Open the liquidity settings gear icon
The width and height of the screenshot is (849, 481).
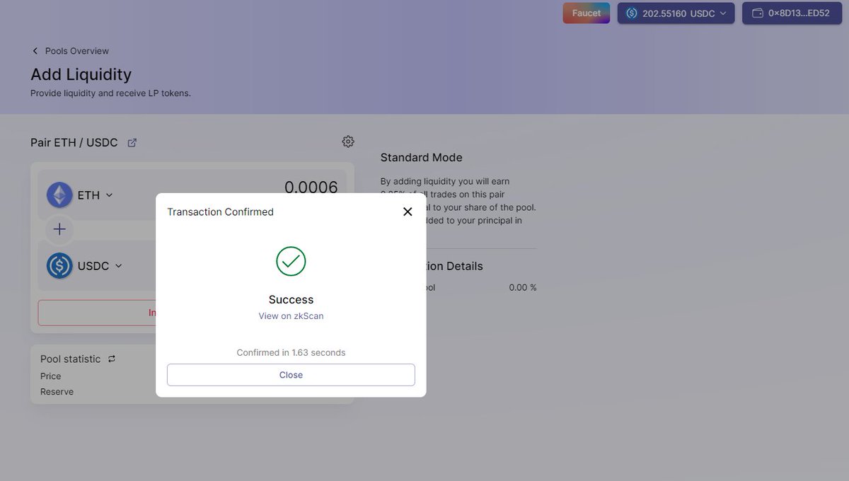(348, 141)
